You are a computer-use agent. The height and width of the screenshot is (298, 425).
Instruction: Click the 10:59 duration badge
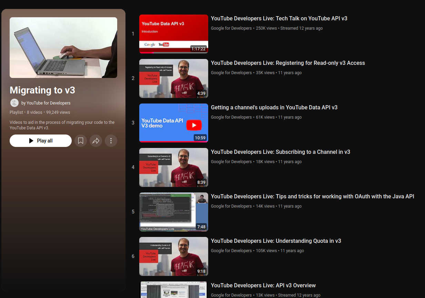(x=200, y=138)
